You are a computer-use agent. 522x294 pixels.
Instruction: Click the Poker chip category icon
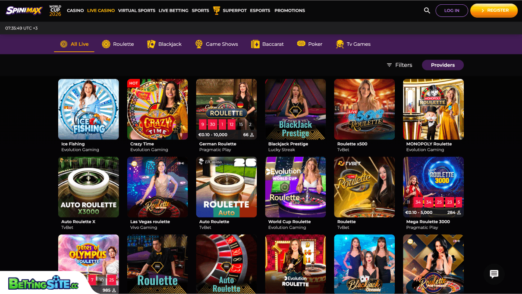pos(301,44)
